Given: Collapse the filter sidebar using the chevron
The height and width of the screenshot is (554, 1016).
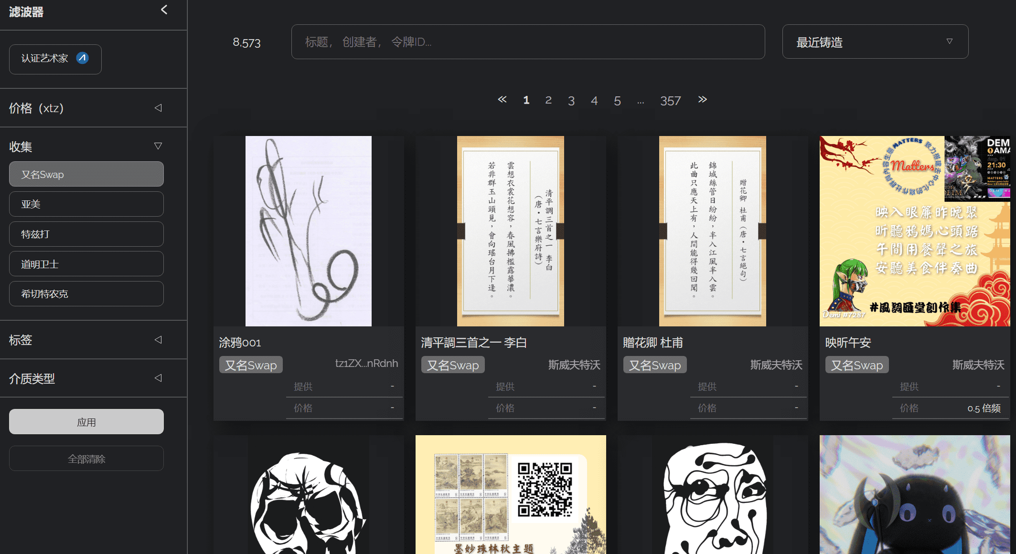Looking at the screenshot, I should click(x=164, y=9).
